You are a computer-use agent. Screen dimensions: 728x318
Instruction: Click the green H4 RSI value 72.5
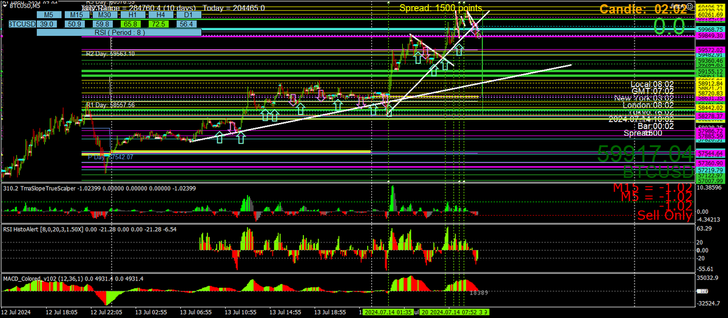point(160,24)
